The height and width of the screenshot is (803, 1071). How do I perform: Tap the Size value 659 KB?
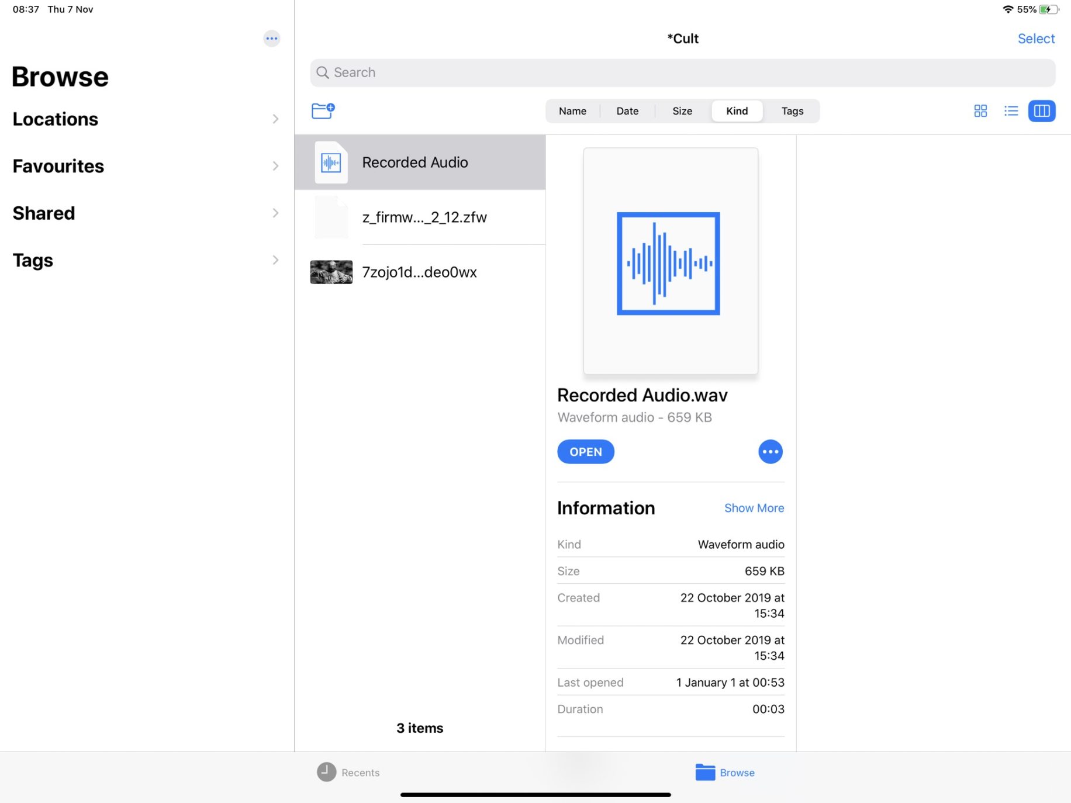(x=764, y=571)
